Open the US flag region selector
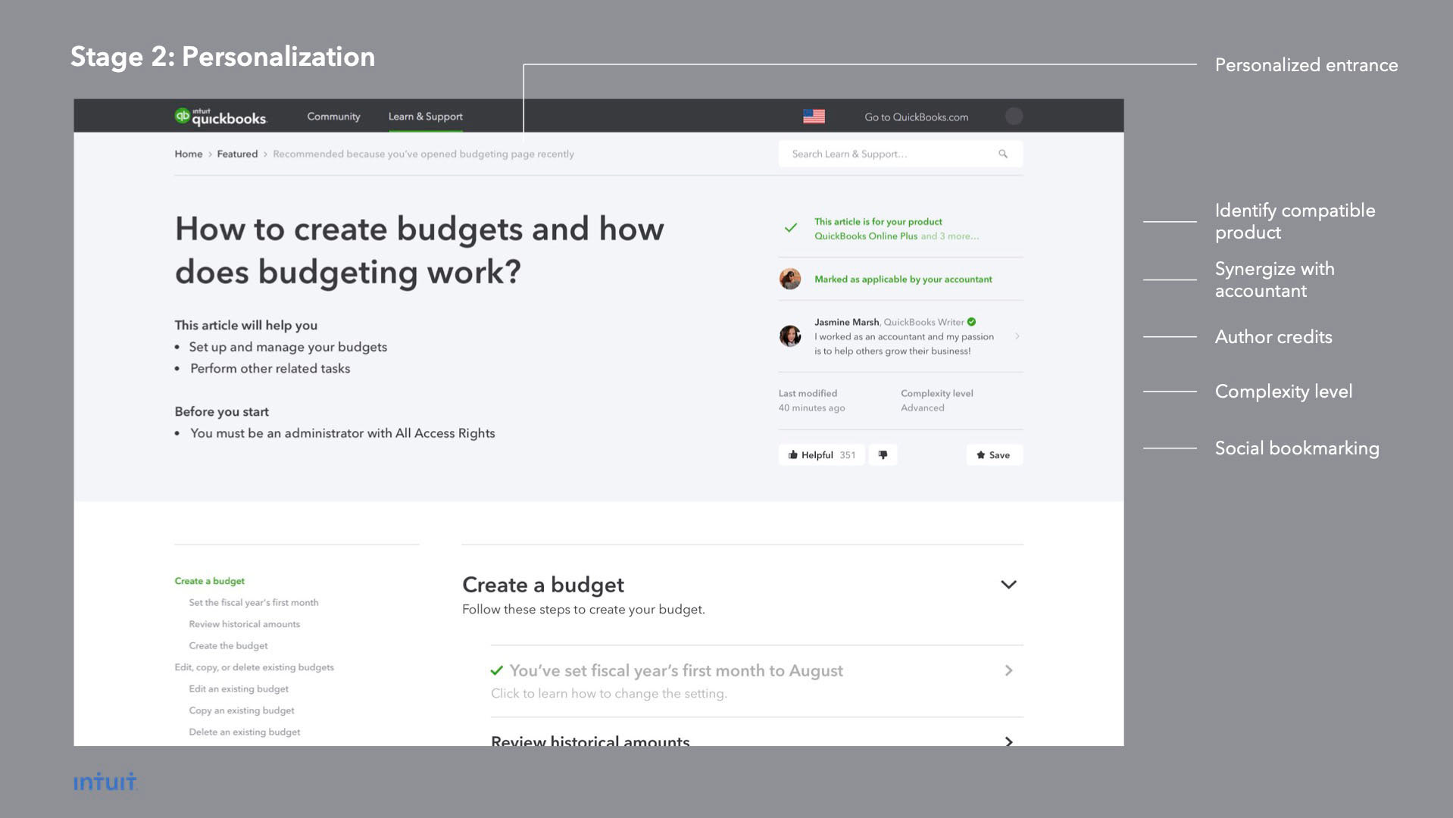1453x818 pixels. tap(814, 117)
